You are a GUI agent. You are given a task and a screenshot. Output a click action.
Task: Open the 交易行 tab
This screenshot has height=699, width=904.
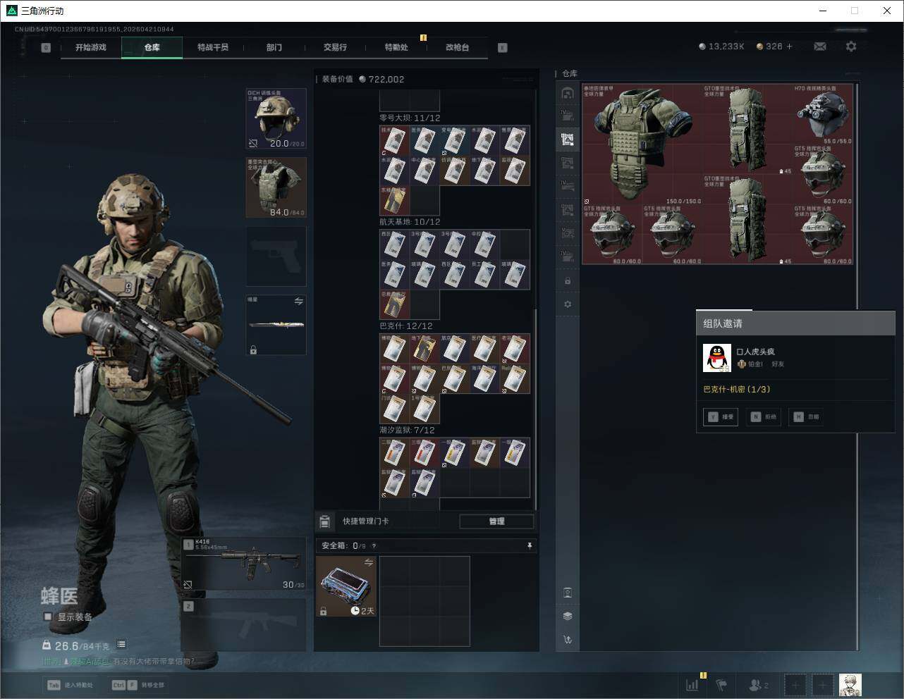335,48
